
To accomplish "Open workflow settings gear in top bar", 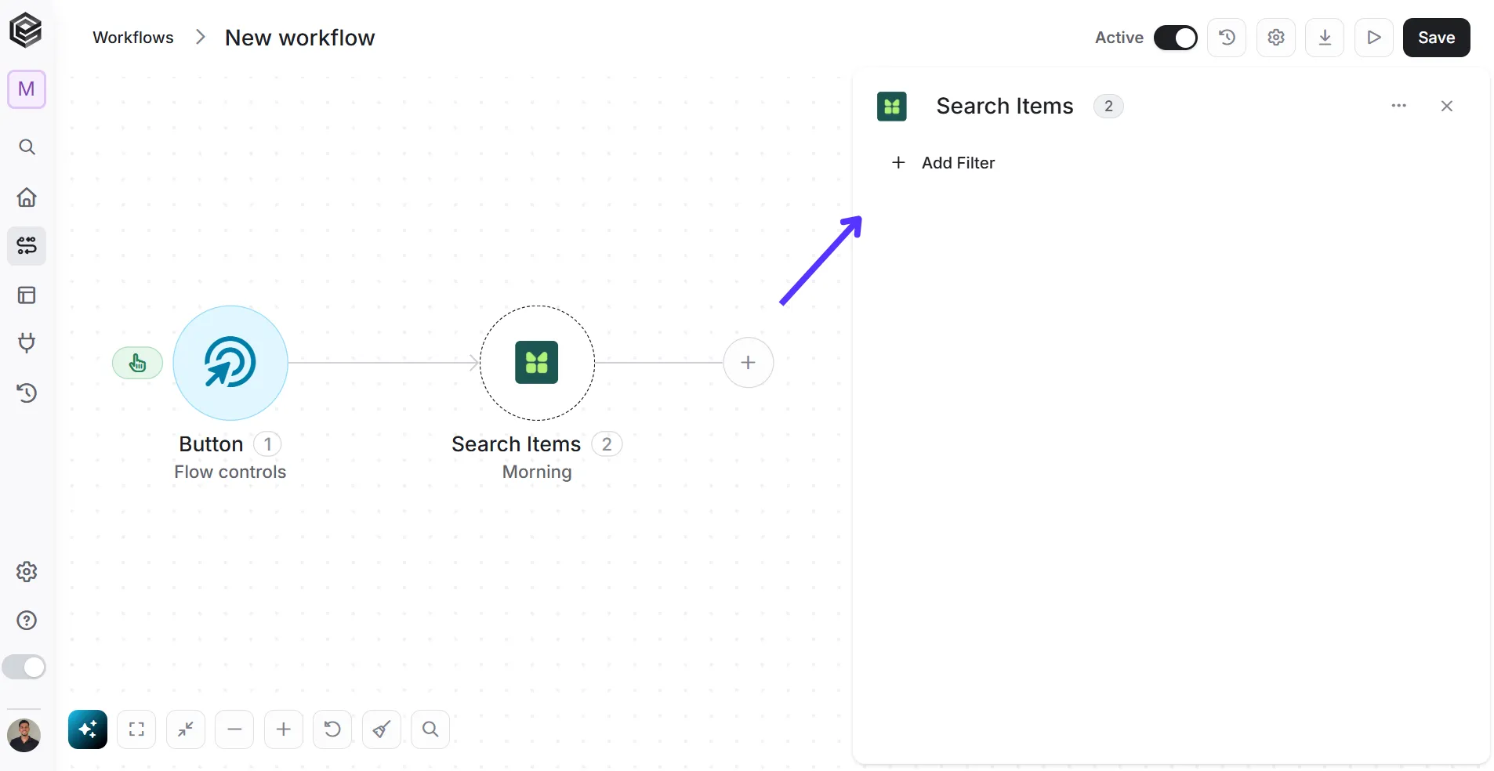I will coord(1276,38).
